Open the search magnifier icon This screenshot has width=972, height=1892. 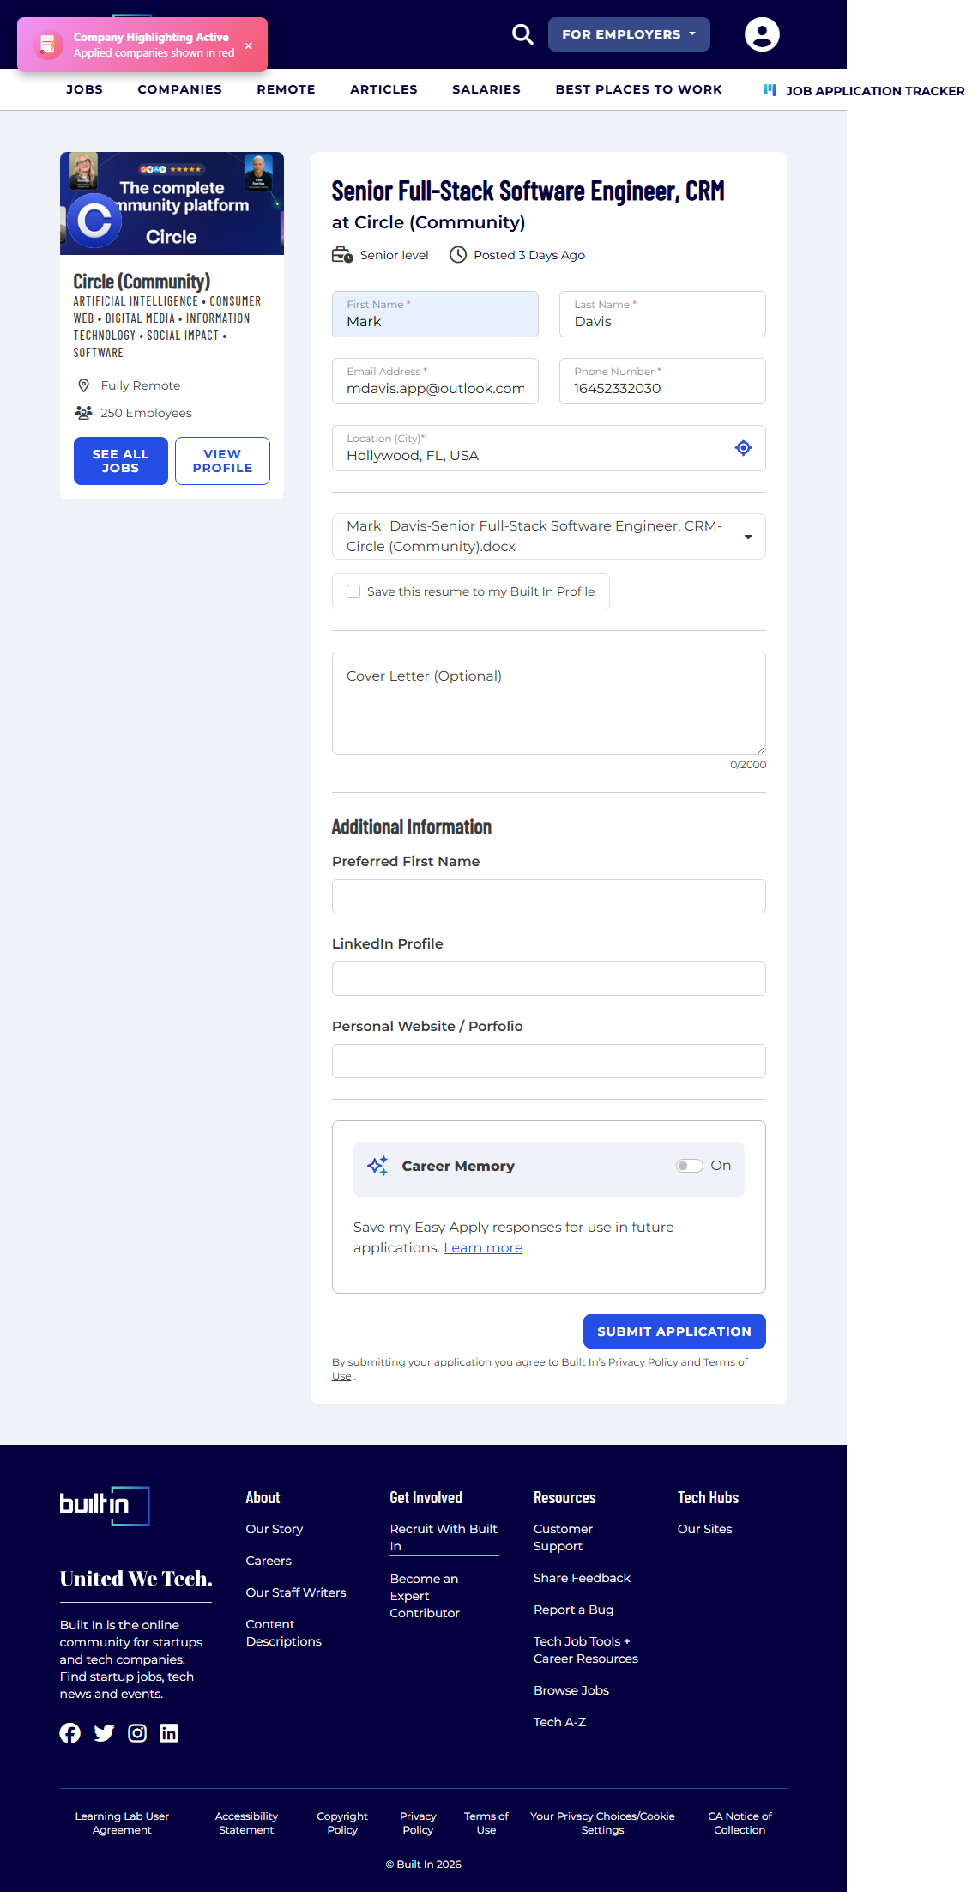522,34
